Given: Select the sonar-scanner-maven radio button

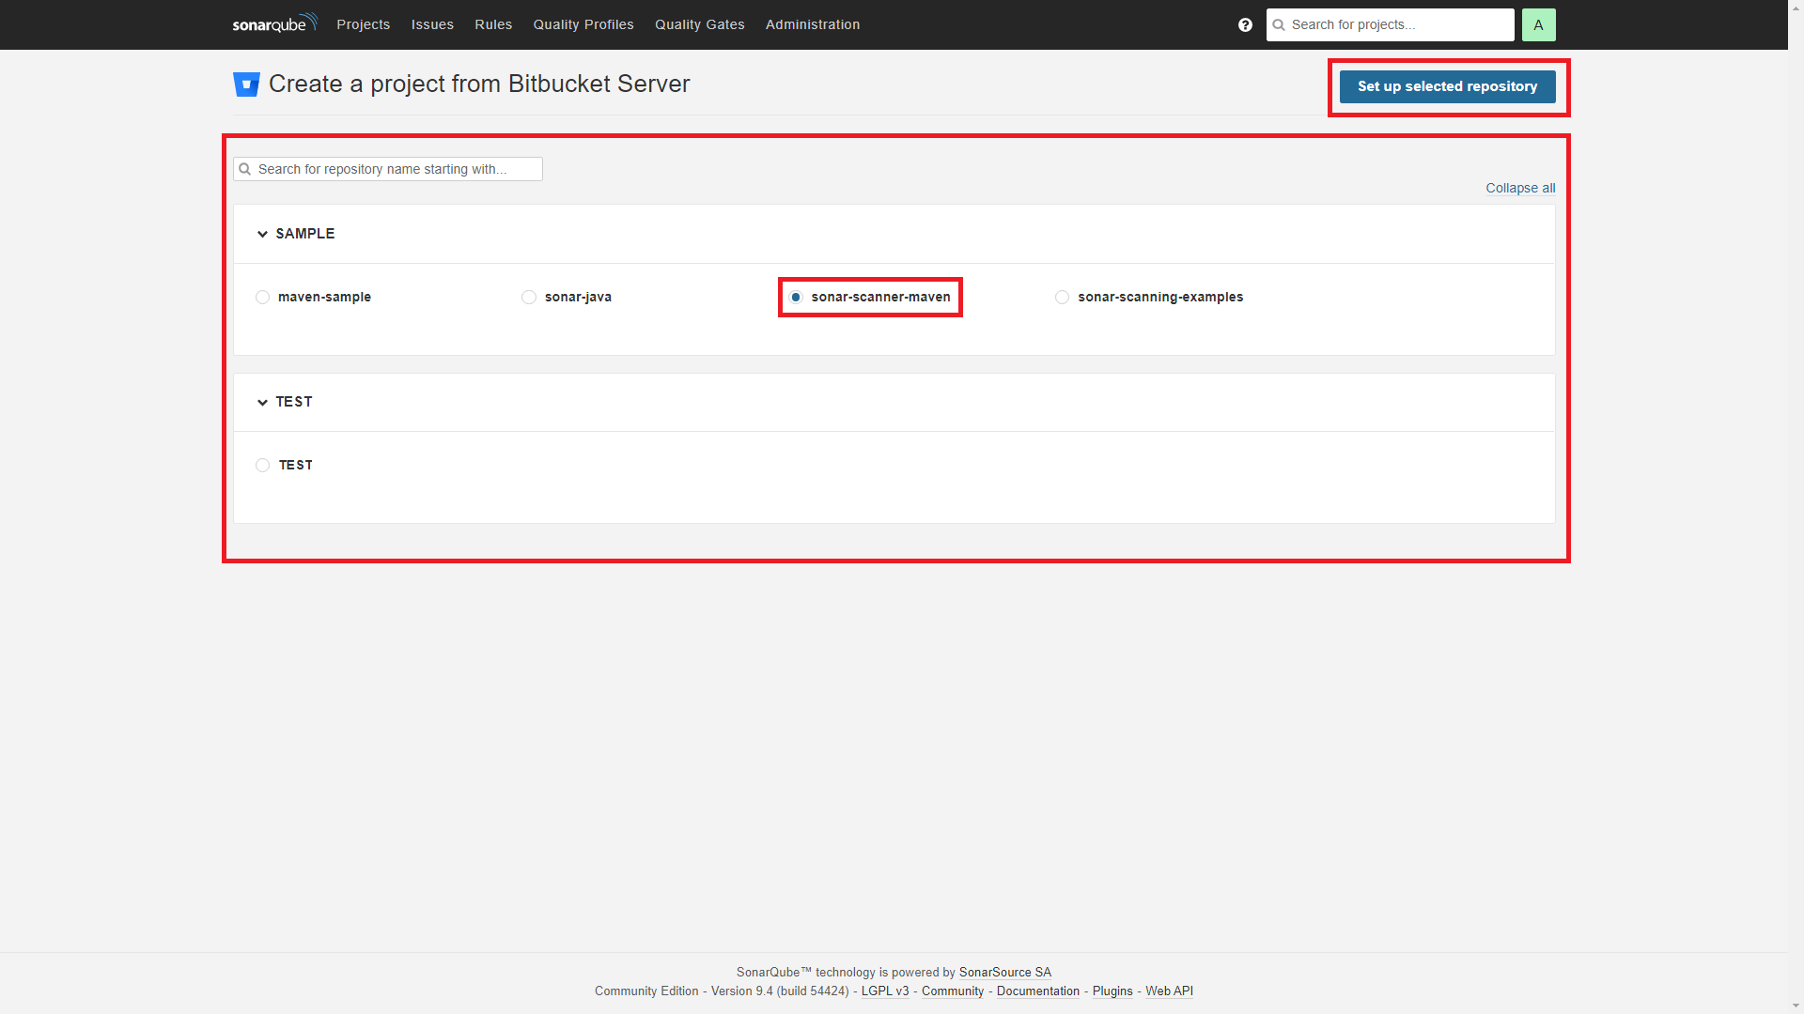Looking at the screenshot, I should pos(796,297).
